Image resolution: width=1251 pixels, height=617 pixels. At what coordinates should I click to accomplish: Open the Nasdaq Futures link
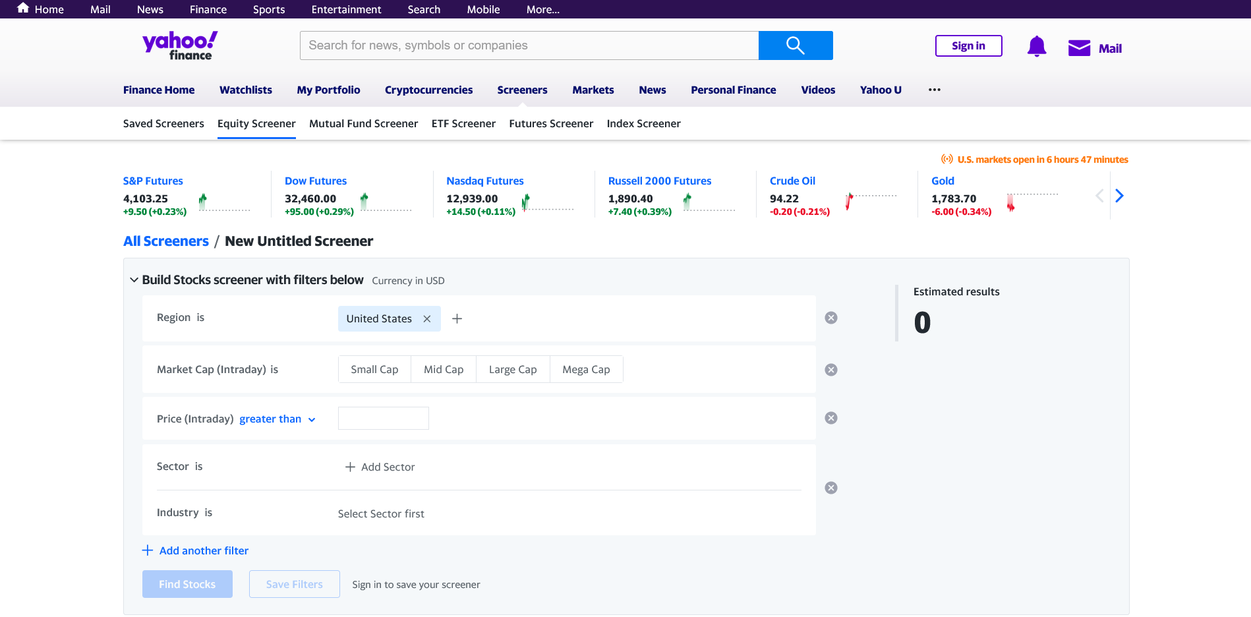point(485,181)
